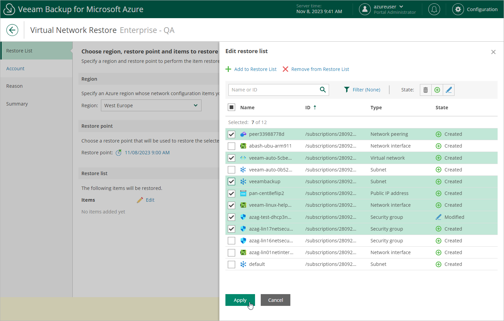Go to the Reason step

click(x=36, y=86)
